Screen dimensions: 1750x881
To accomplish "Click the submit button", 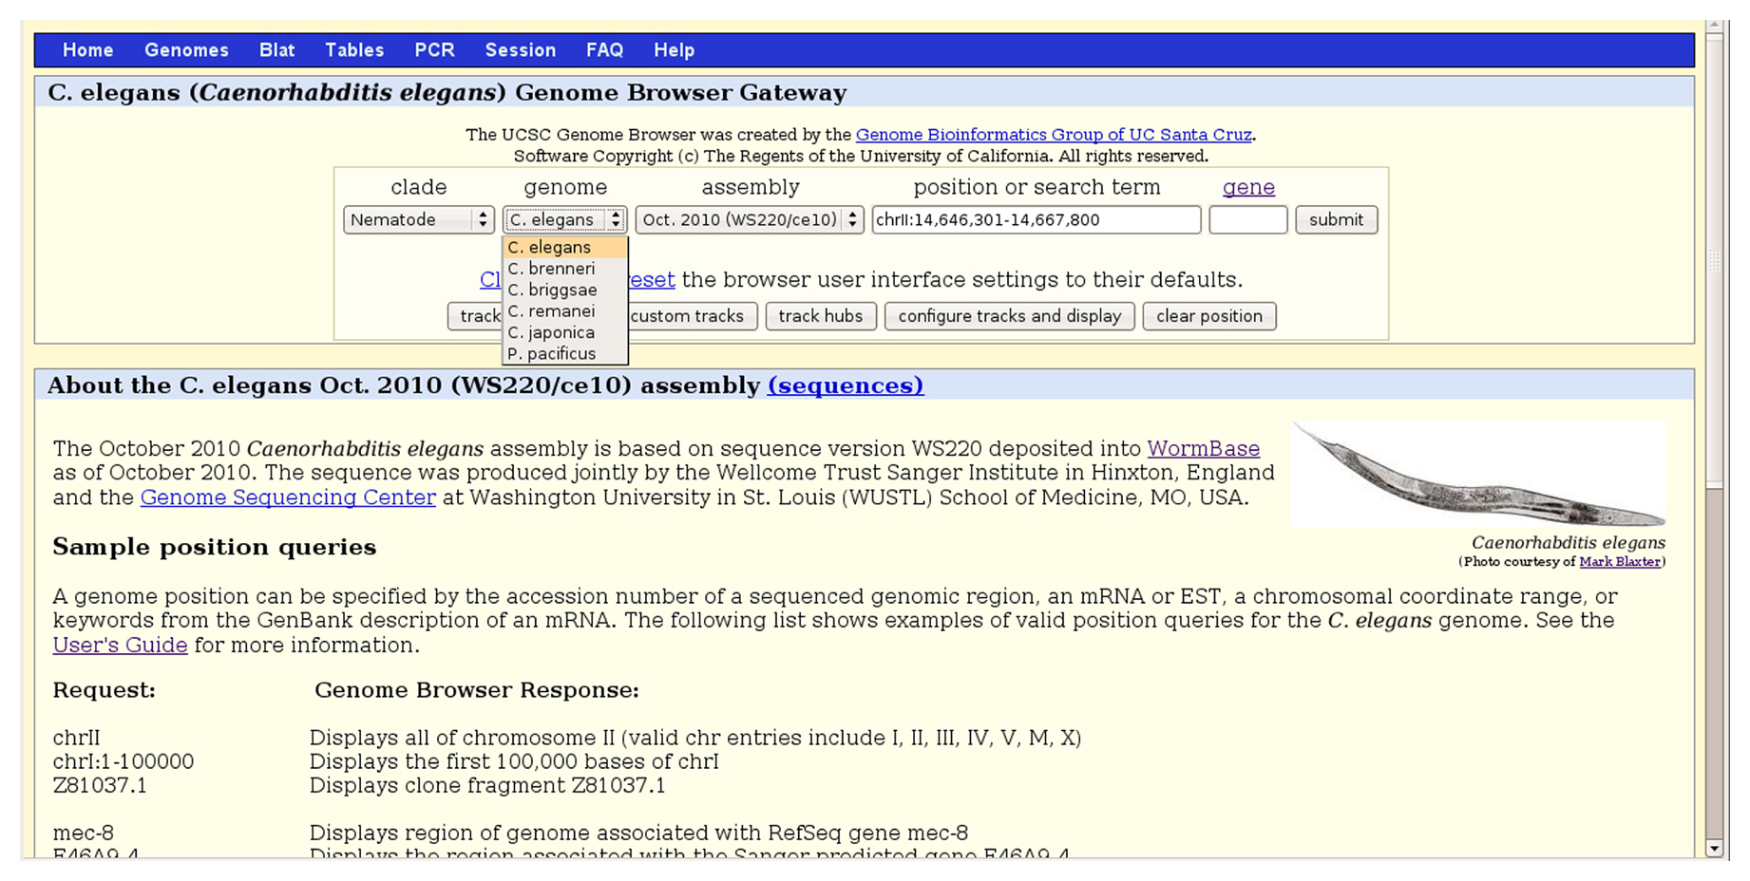I will (1337, 219).
